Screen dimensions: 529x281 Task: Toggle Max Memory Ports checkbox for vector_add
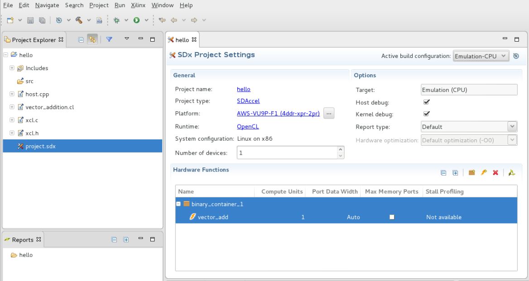point(392,217)
